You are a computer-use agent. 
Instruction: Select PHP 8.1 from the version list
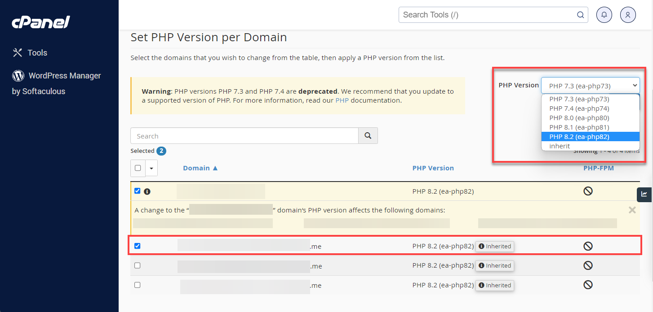point(579,127)
